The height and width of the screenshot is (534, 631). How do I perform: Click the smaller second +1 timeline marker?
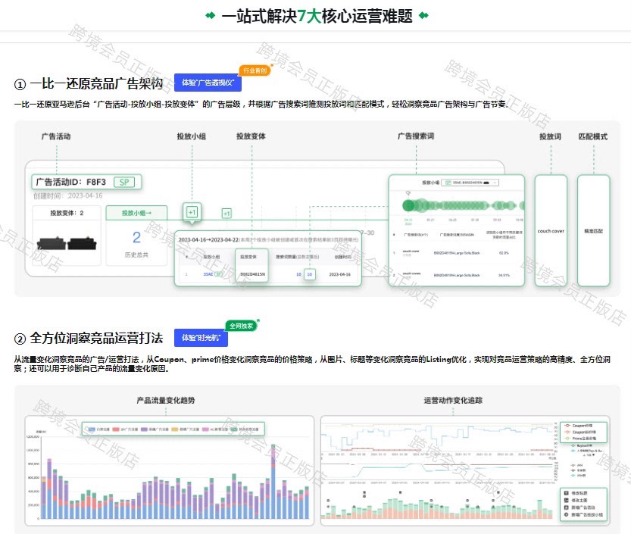point(226,214)
